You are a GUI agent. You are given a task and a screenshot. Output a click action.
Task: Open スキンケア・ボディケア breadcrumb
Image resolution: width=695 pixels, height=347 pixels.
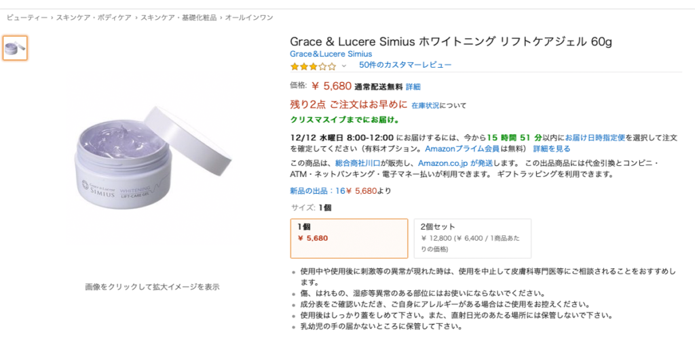click(x=94, y=17)
